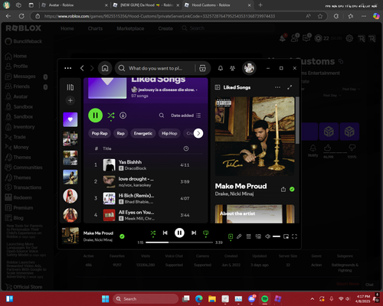The image size is (383, 306).
Task: Open Discord from taskbar
Action: pyautogui.click(x=251, y=298)
